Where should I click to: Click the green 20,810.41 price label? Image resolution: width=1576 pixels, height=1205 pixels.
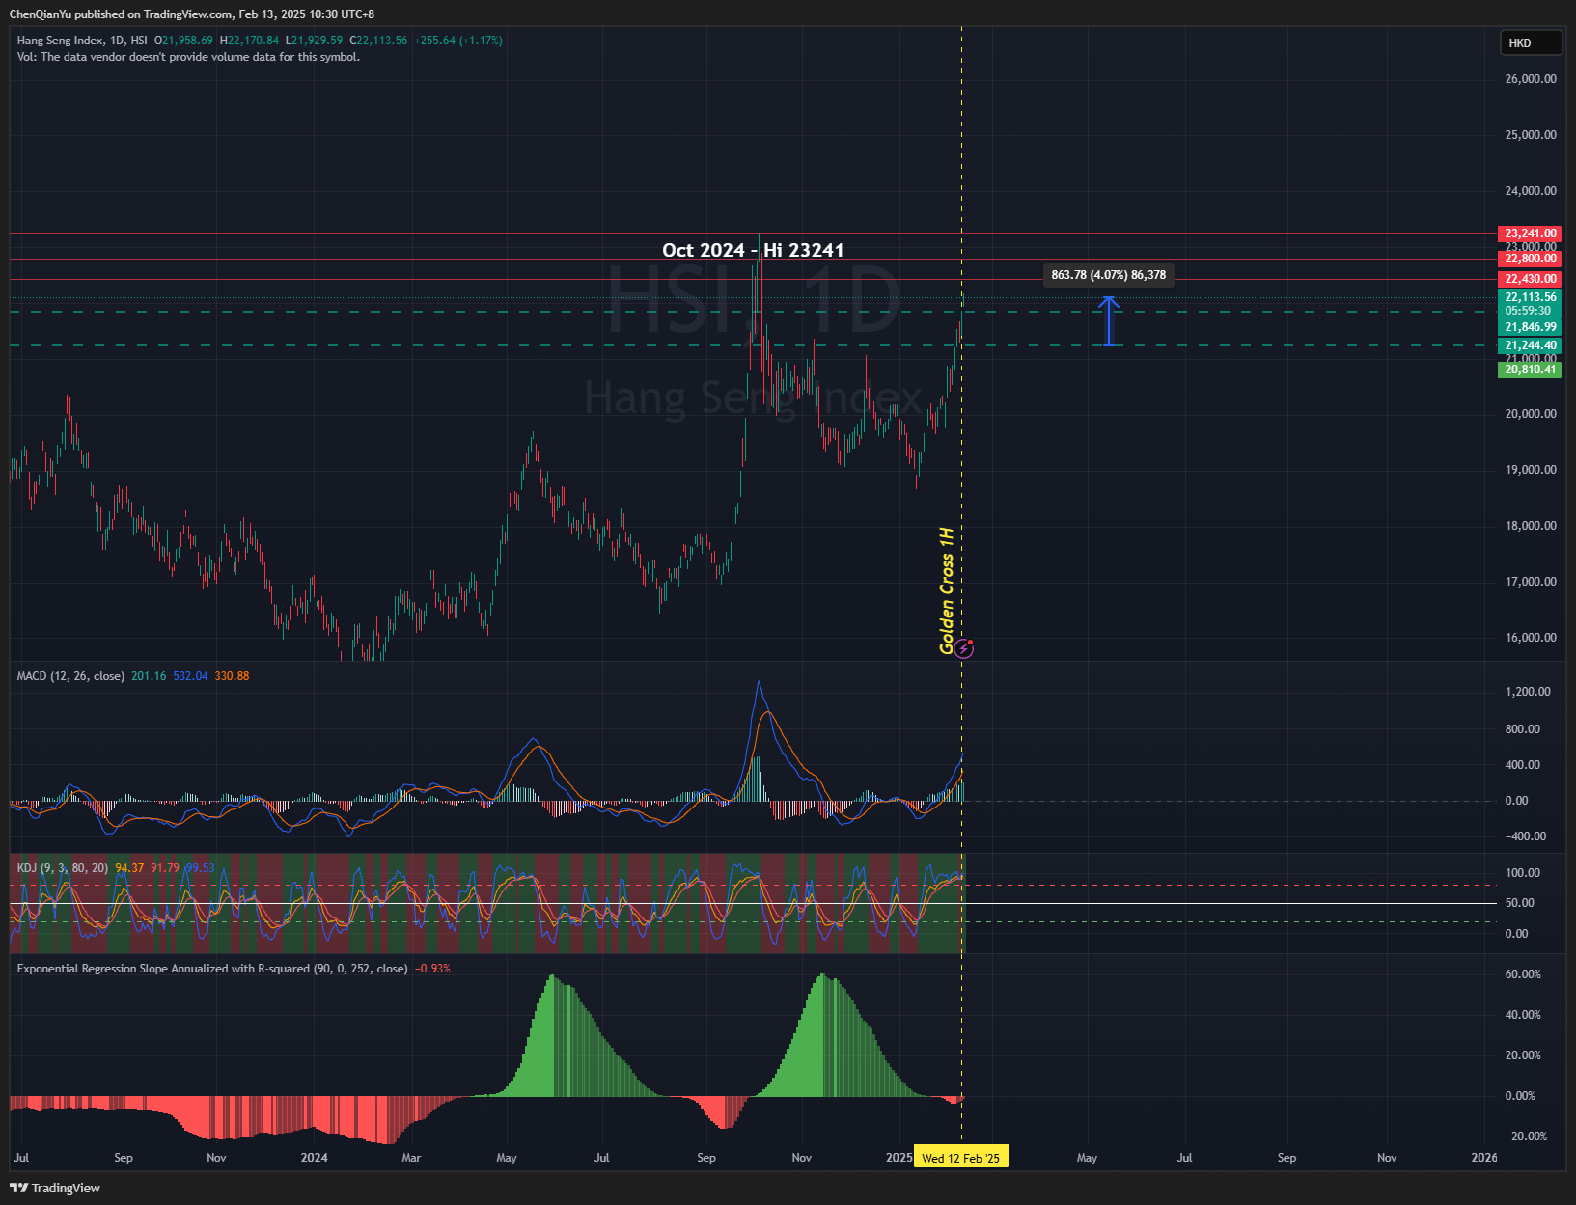1531,370
